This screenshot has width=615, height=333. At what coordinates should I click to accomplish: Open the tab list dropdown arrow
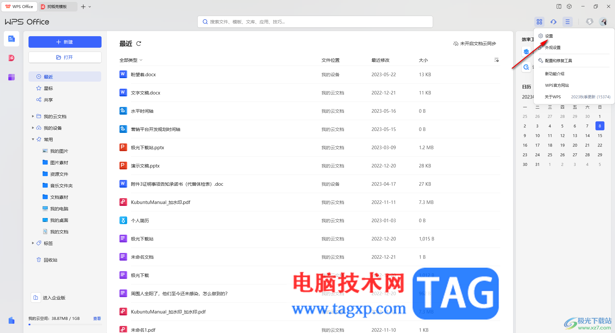coord(90,6)
